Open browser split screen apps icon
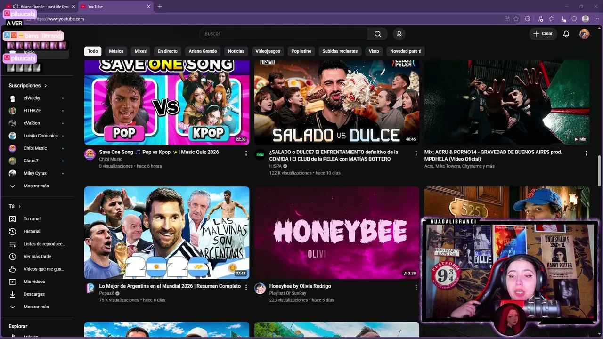 tap(507, 19)
